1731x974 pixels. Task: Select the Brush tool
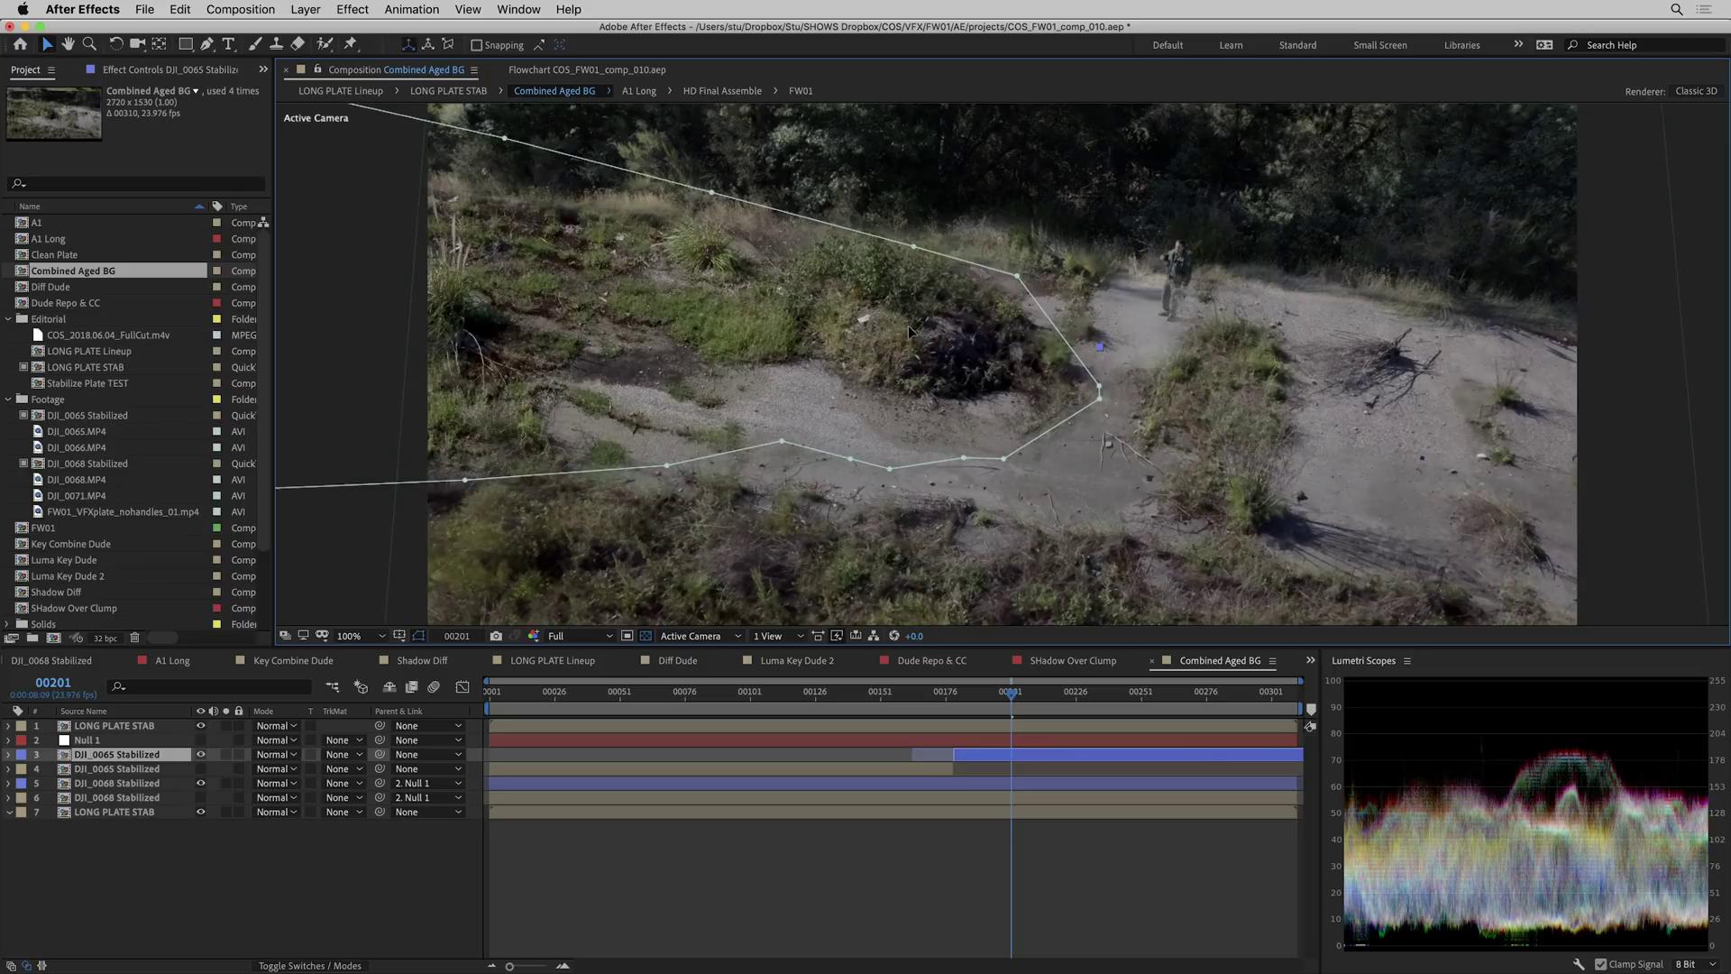(255, 44)
